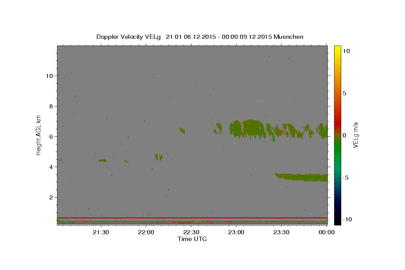Click the height tick label 10
This screenshot has width=405, height=270.
(x=49, y=76)
